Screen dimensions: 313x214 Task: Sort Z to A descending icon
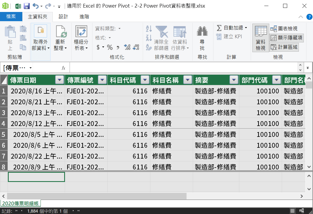pyautogui.click(x=149, y=38)
